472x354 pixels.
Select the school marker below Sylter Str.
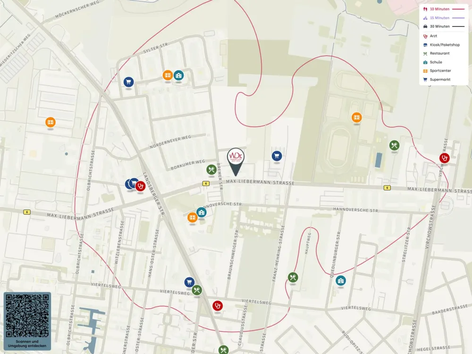coord(178,75)
